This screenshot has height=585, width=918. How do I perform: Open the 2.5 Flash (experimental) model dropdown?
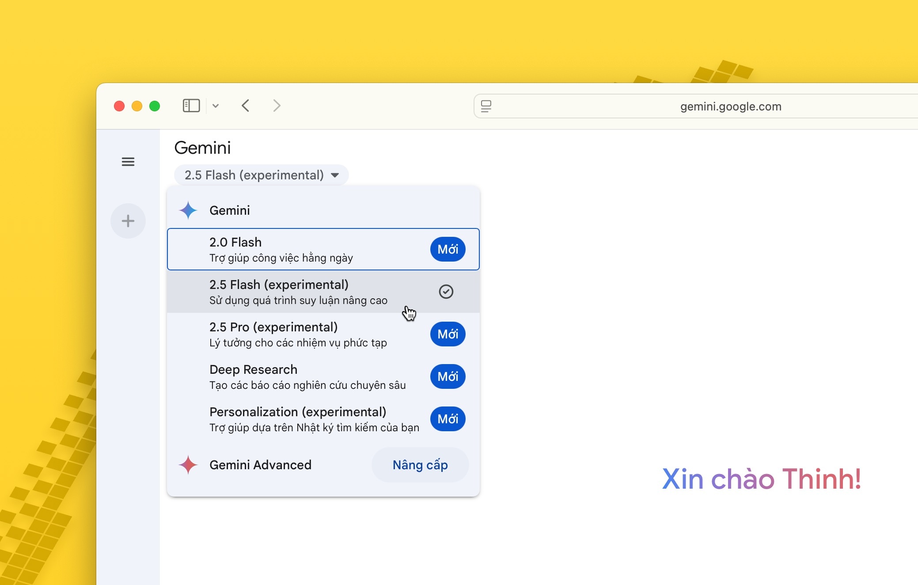262,175
